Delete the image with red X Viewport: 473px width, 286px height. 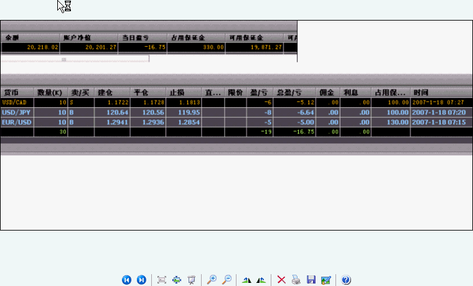point(281,280)
